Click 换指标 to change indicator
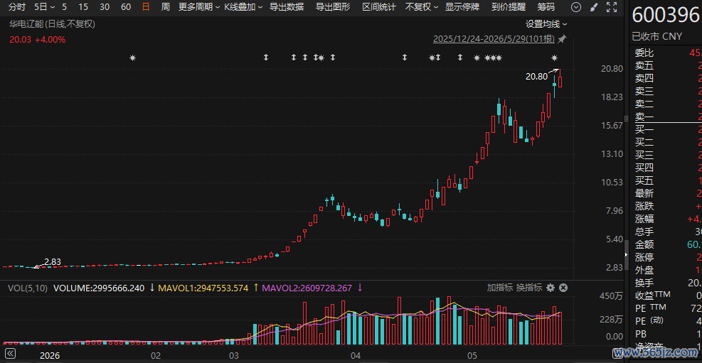 tap(529, 288)
